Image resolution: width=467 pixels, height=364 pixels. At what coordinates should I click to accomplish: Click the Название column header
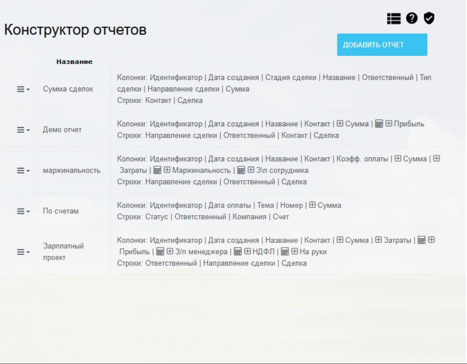pos(74,61)
